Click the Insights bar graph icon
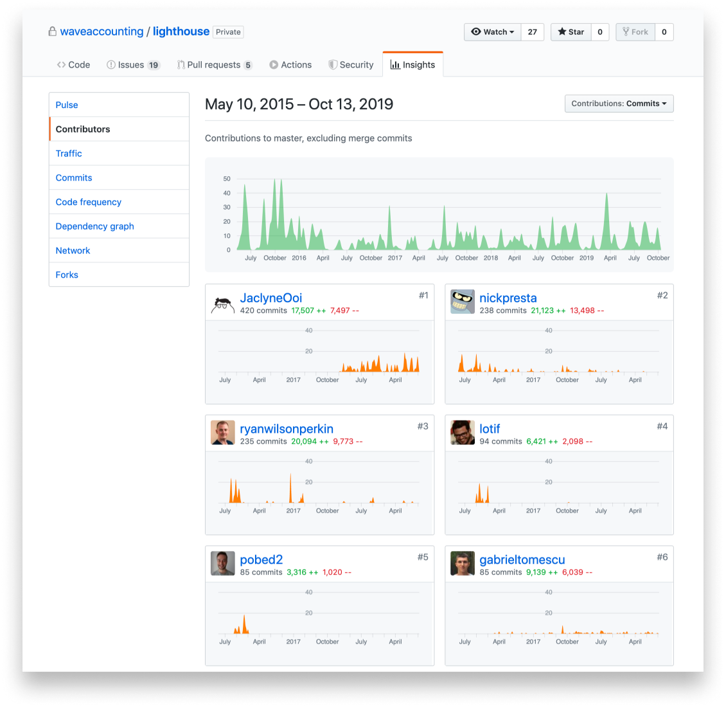 click(x=395, y=65)
